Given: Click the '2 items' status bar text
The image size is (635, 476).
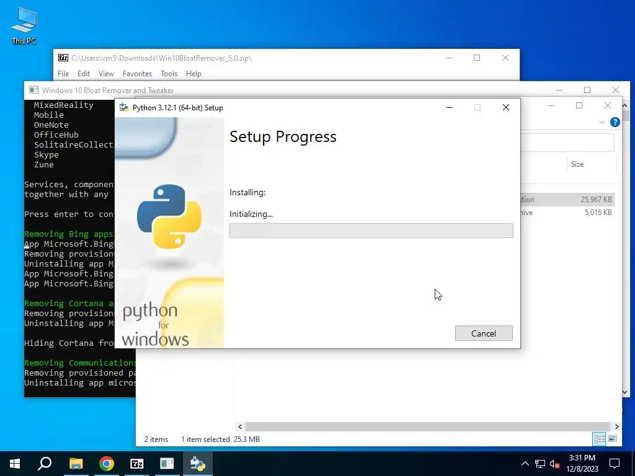Looking at the screenshot, I should [x=156, y=439].
